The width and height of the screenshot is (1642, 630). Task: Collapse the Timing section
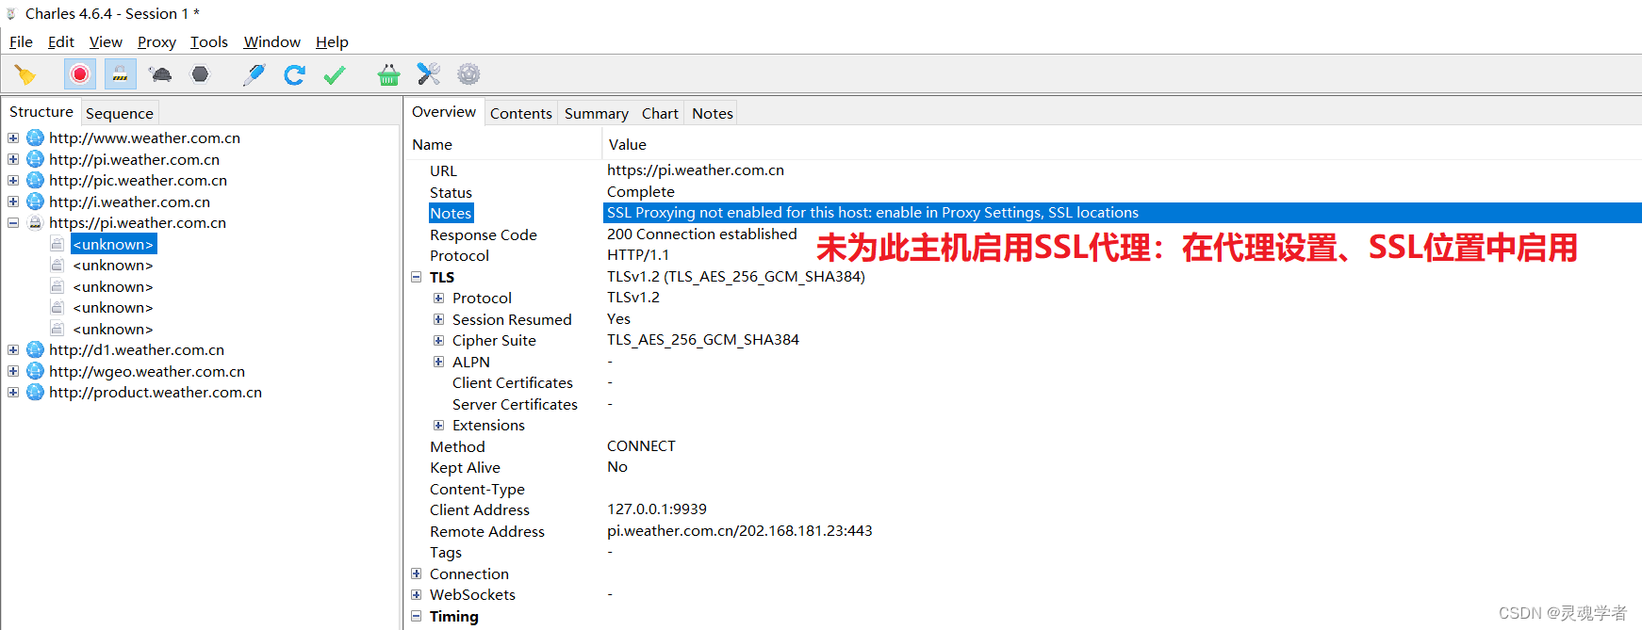click(x=417, y=616)
